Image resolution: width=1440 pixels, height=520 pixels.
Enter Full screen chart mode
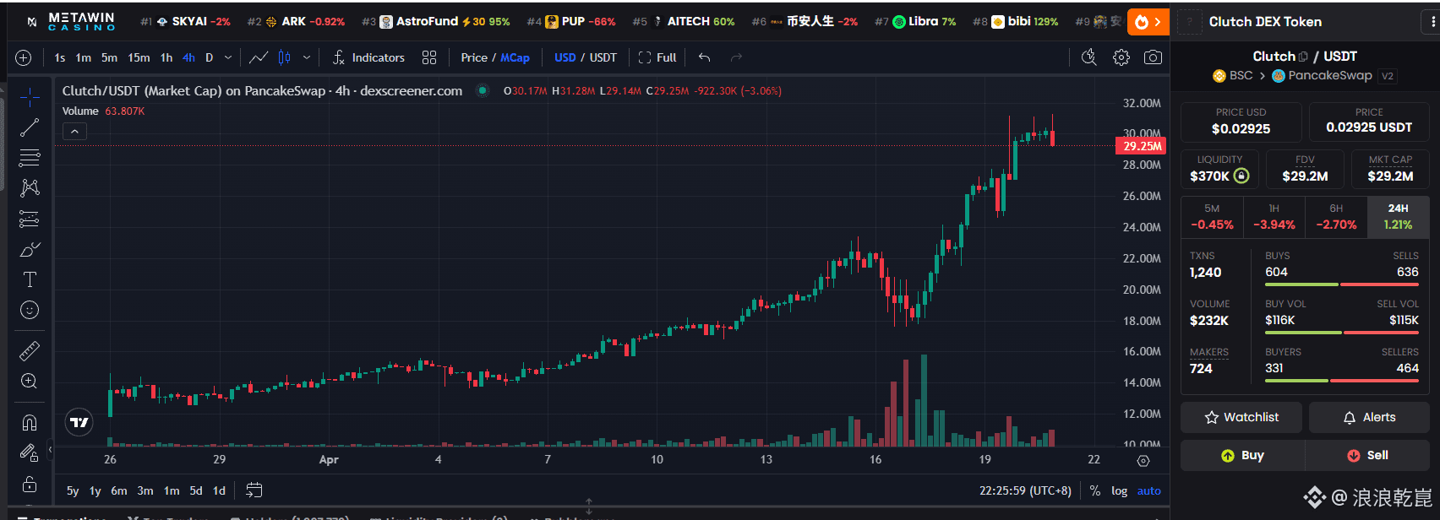point(657,57)
